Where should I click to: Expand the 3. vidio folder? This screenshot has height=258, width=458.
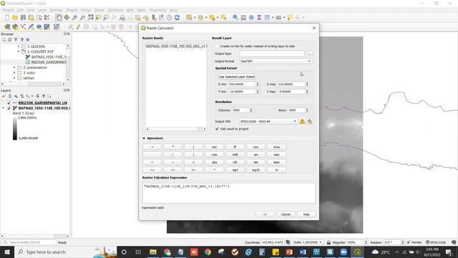[14, 73]
